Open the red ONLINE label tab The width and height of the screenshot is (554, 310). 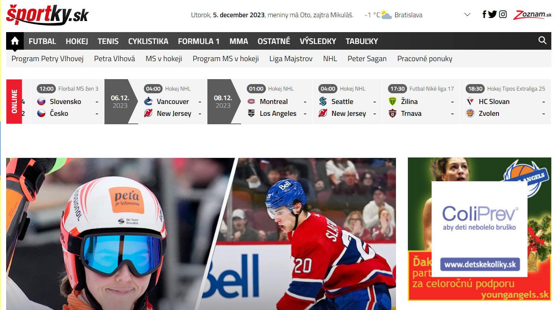[x=14, y=101]
